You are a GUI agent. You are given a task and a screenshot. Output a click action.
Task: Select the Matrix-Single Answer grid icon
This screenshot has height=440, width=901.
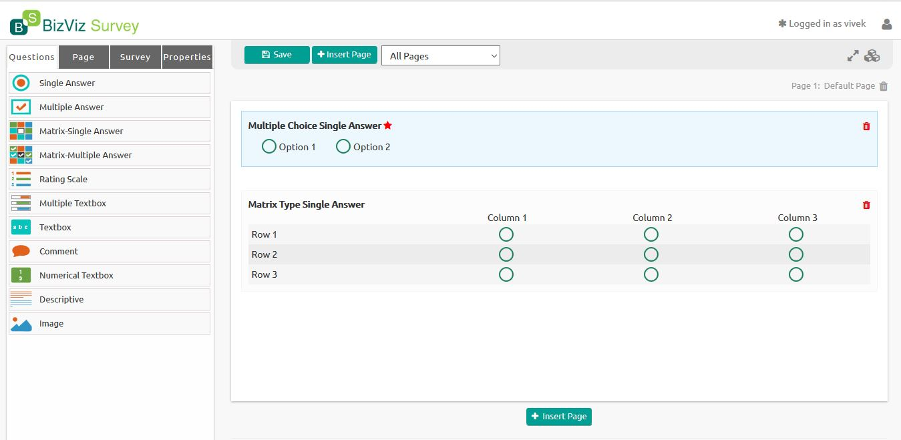coord(21,131)
